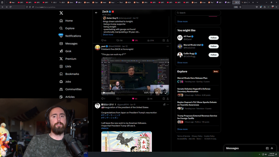This screenshot has height=157, width=279.
Task: Share the Zack quoted post
Action: [167, 41]
